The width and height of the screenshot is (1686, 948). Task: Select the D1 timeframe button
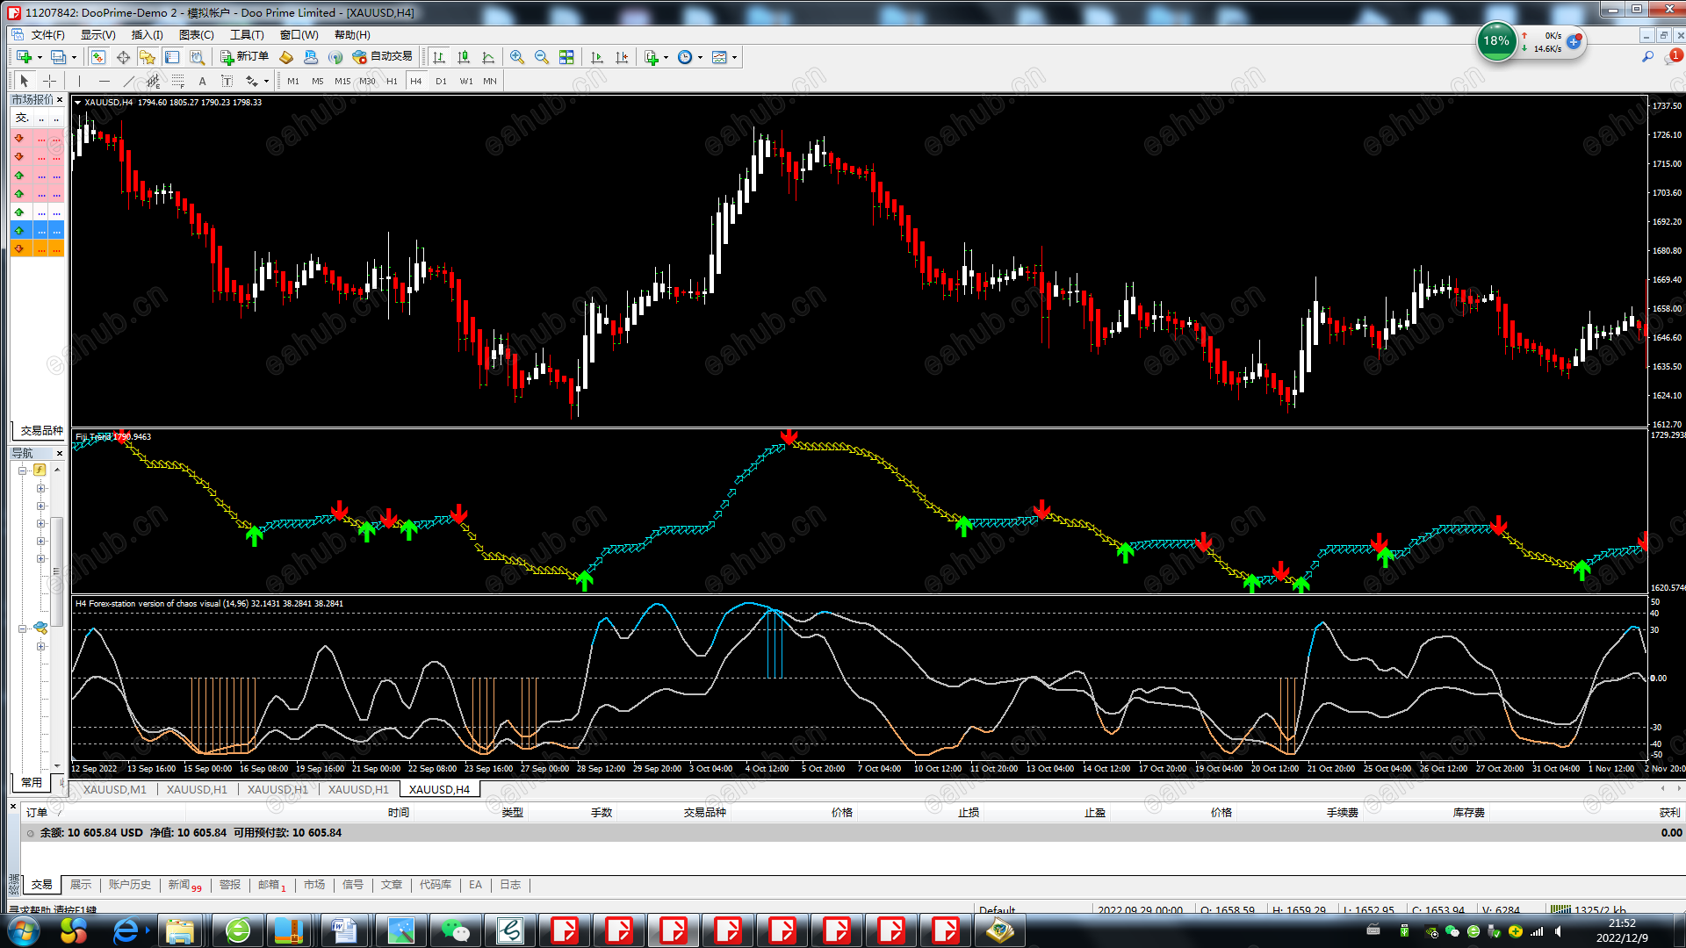pos(441,81)
